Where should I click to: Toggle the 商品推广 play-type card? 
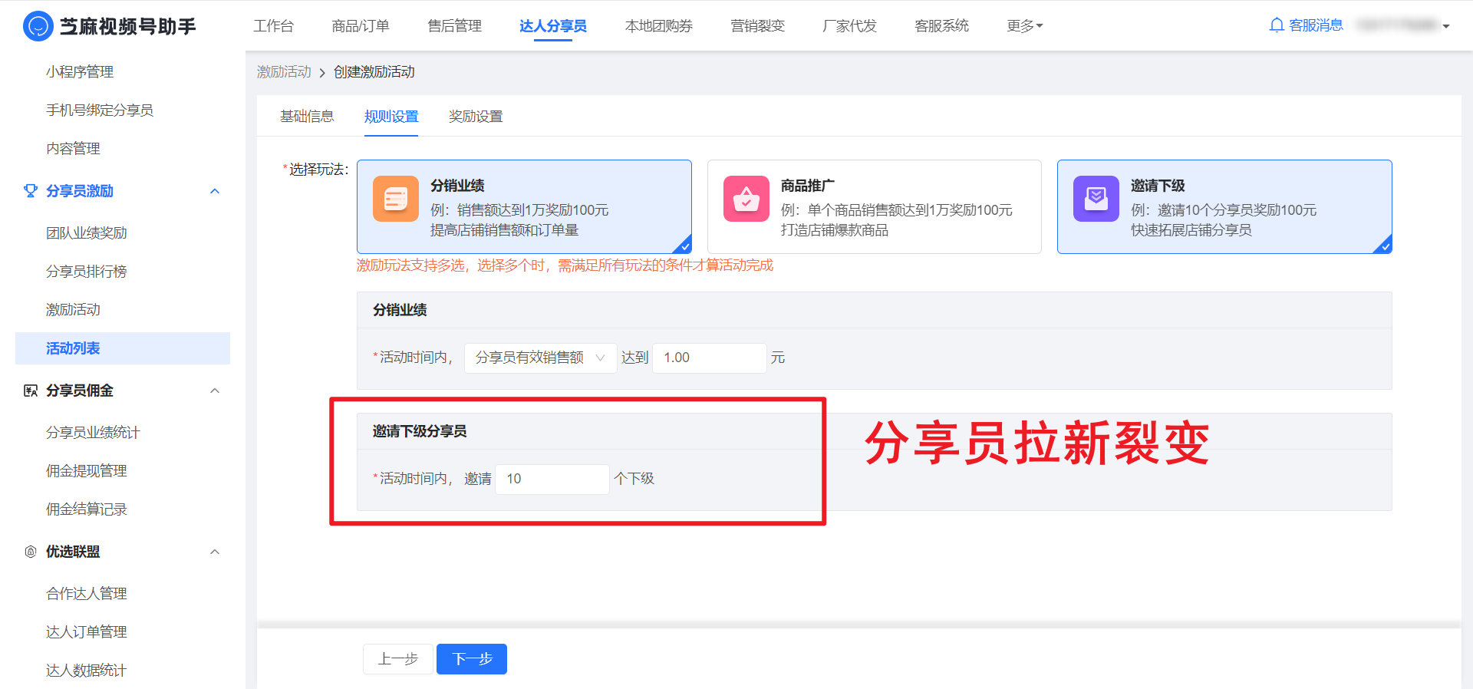tap(875, 206)
